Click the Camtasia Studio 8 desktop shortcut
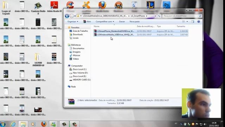The height and width of the screenshot is (127, 225). (x=38, y=8)
